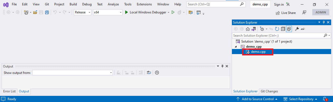The height and width of the screenshot is (102, 333).
Task: Open the File menu
Action: (x=14, y=4)
